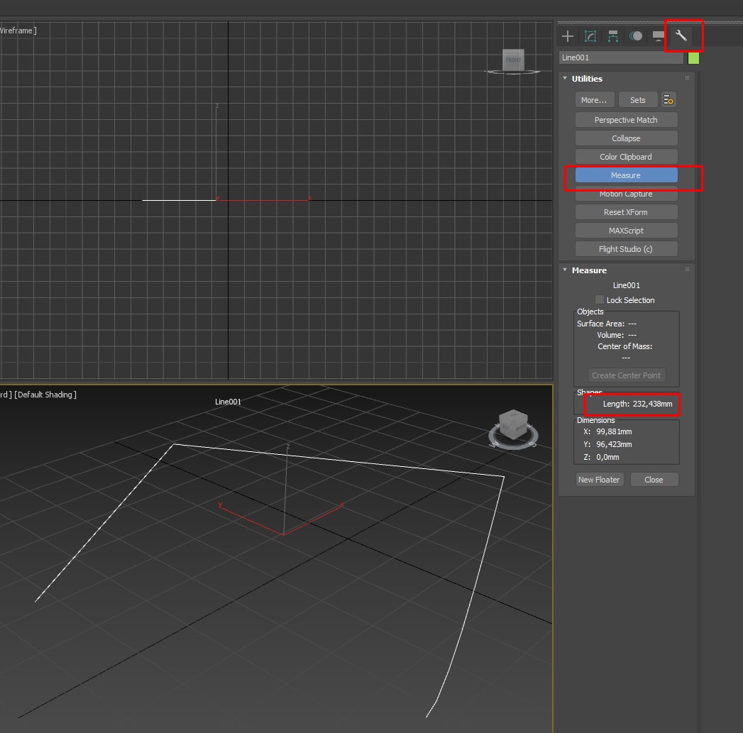Open the Motion panel tab

pyautogui.click(x=635, y=36)
